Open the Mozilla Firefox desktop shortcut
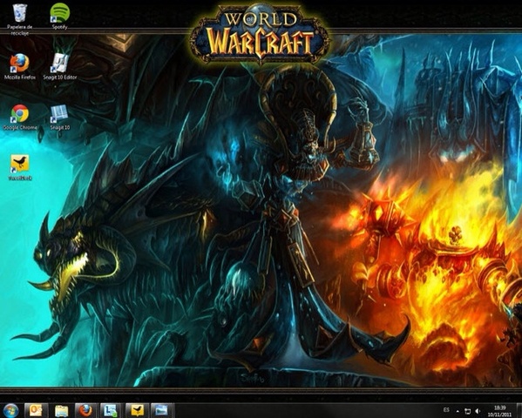The image size is (522, 418). 20,66
